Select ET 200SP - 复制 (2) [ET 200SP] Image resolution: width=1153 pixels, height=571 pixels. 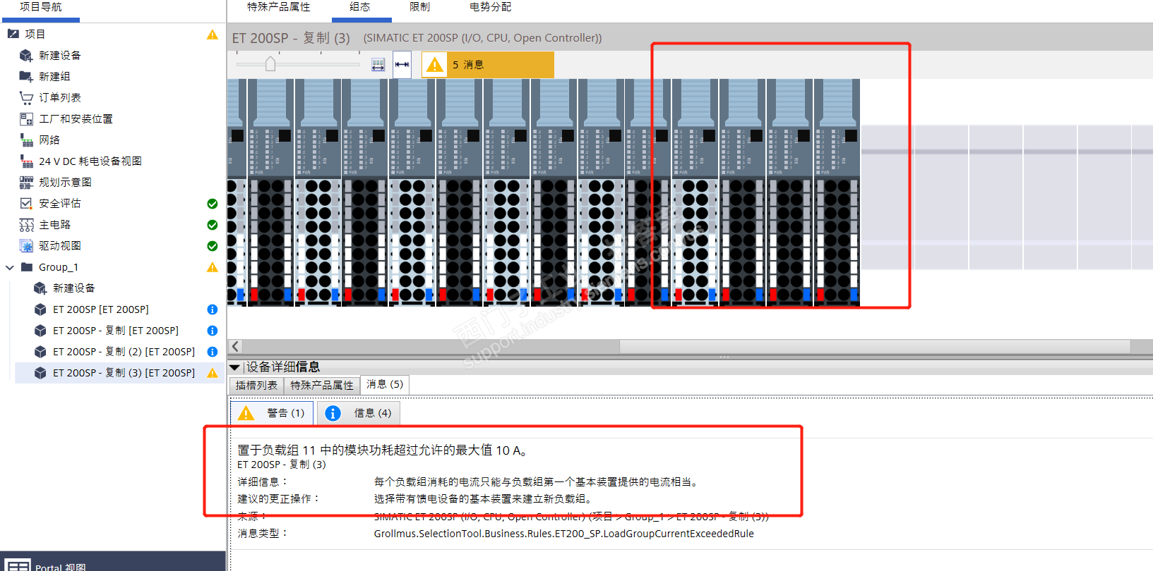pyautogui.click(x=124, y=352)
